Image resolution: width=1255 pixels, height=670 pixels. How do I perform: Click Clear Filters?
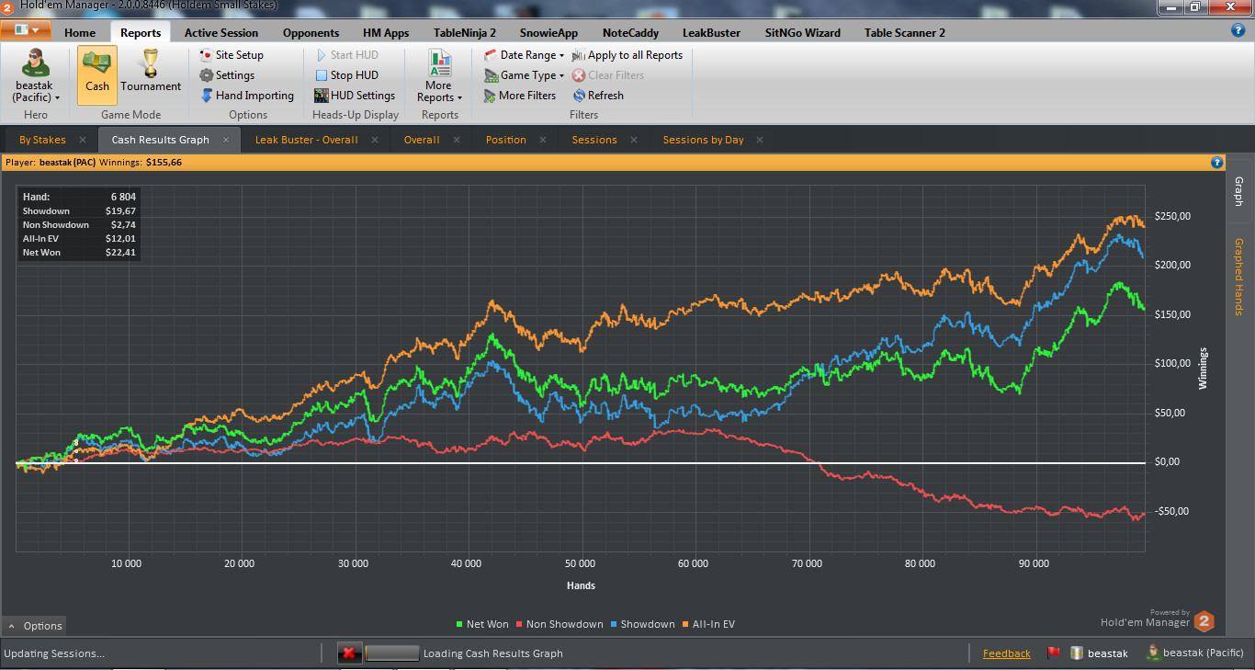pos(608,75)
